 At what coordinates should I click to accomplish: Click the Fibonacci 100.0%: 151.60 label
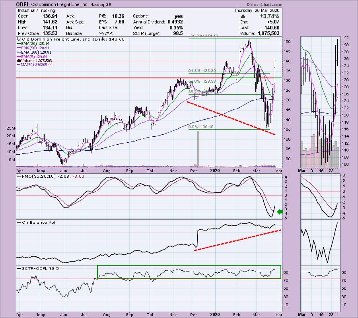[x=203, y=36]
